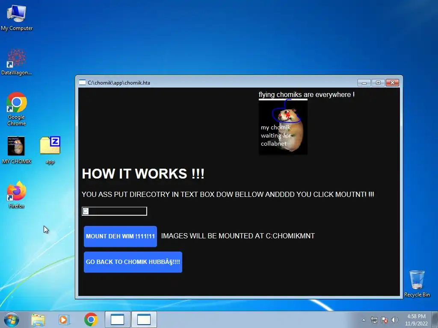Click the C:\chomik\app\chomik.hta title text
Screen dimensions: 438x328
pyautogui.click(x=119, y=82)
